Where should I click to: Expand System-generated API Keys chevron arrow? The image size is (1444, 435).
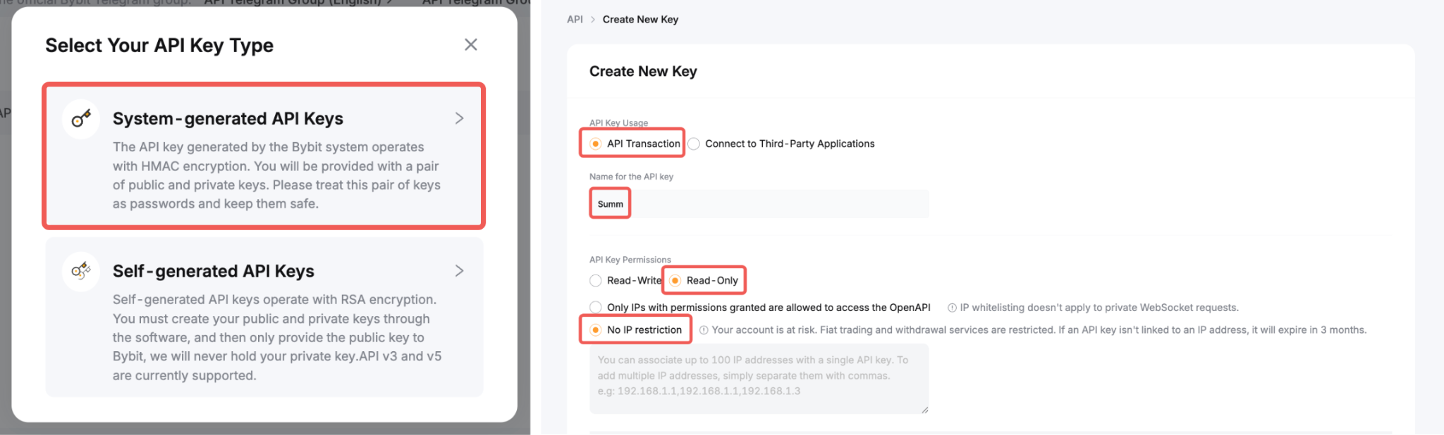459,118
